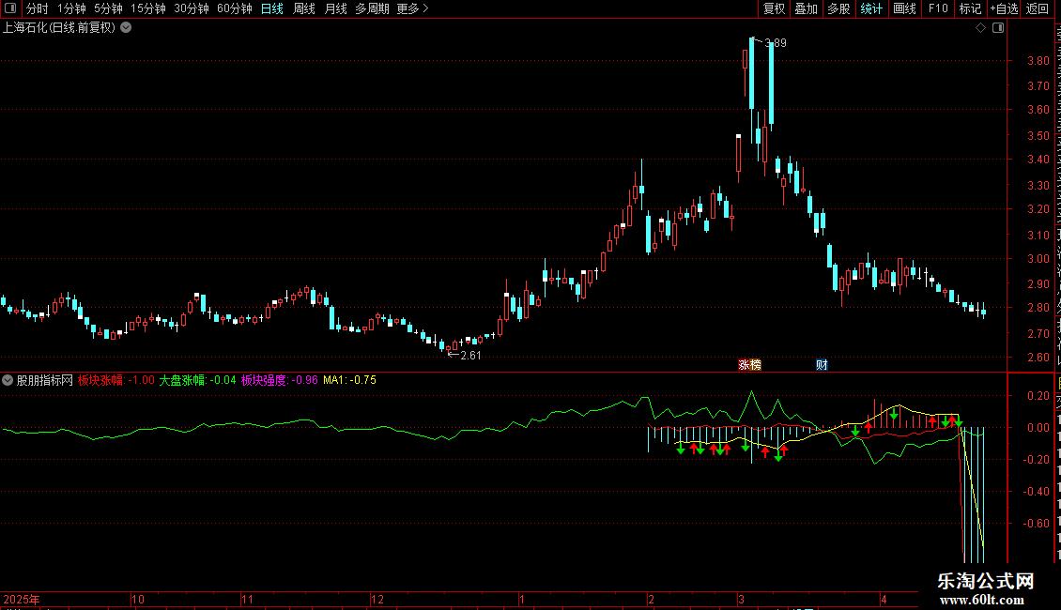The width and height of the screenshot is (1061, 610).
Task: Click the panel layout icon at top-left
Action: 10,8
